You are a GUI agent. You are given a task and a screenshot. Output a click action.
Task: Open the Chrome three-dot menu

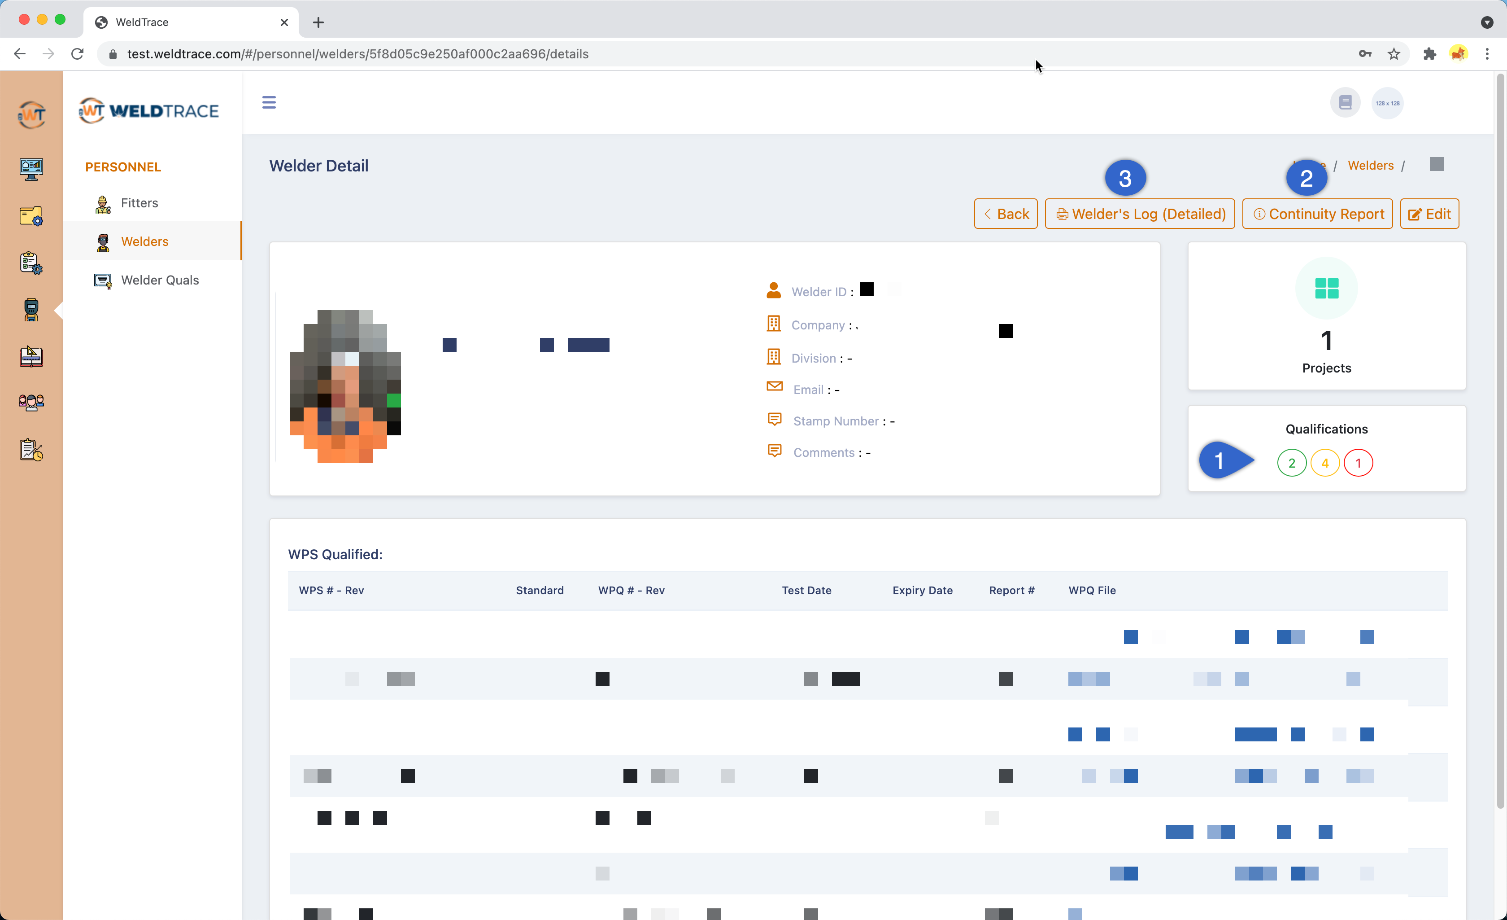tap(1488, 54)
